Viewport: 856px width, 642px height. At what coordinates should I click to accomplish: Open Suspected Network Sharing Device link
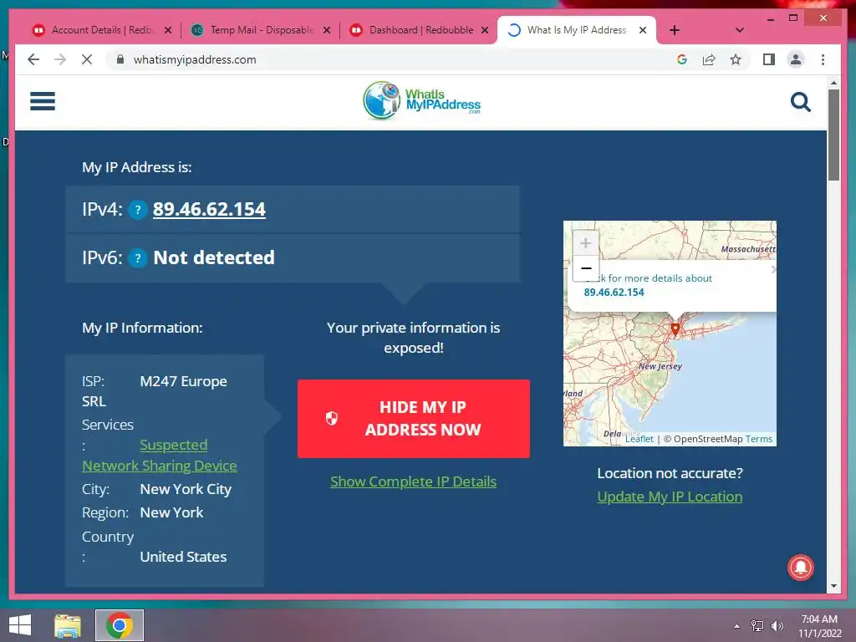click(x=160, y=456)
